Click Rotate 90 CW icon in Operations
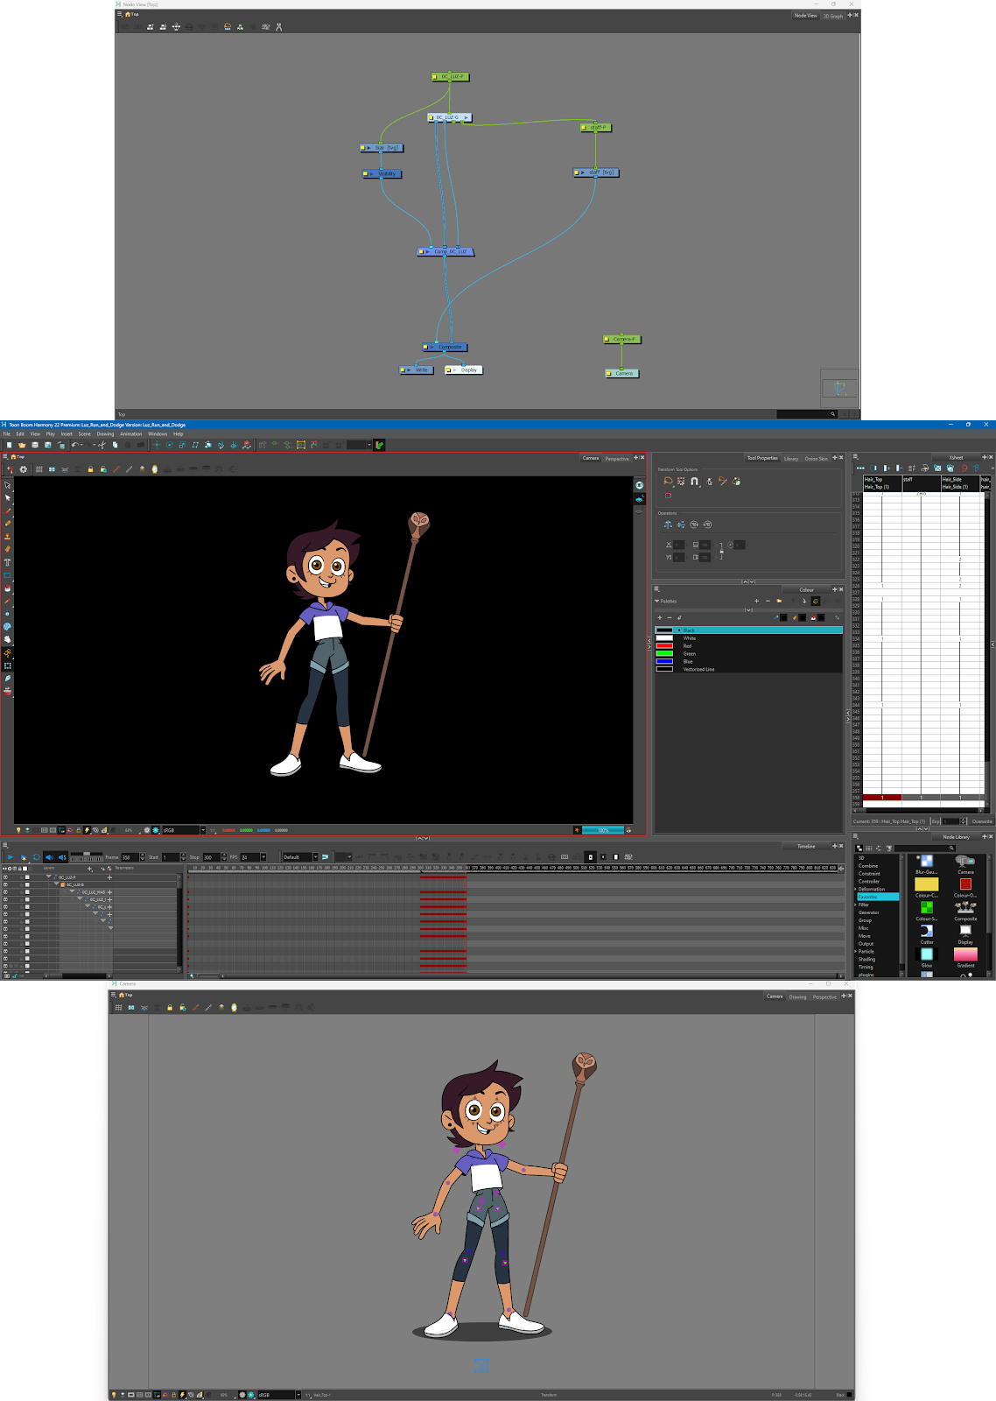This screenshot has width=996, height=1401. 694,524
